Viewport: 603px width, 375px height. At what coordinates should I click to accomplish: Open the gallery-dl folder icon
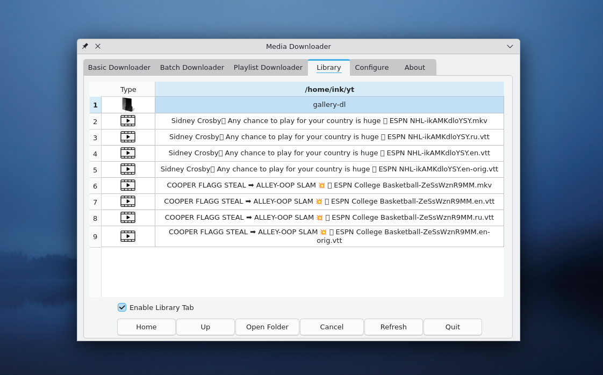coord(127,104)
